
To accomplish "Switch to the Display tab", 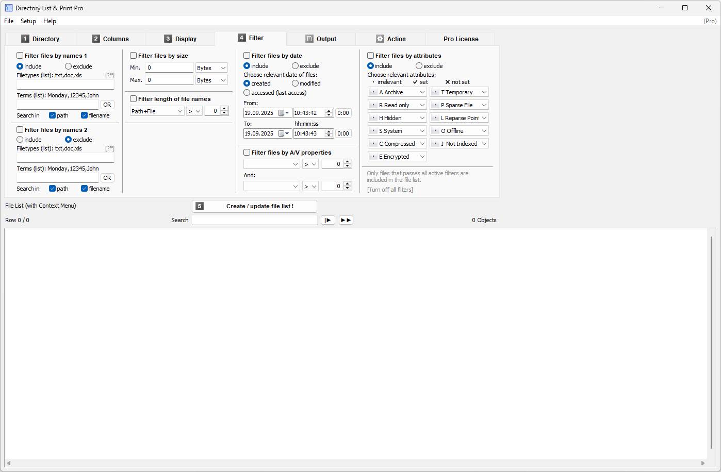I will click(181, 39).
